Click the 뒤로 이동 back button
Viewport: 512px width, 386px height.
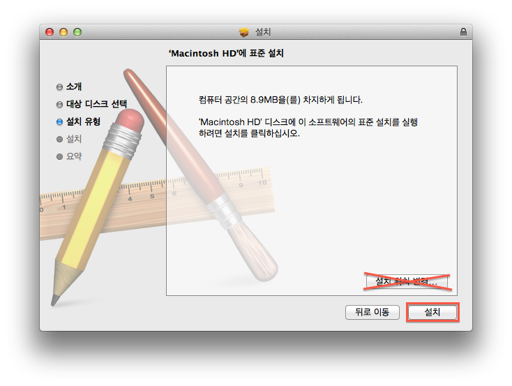pos(372,312)
